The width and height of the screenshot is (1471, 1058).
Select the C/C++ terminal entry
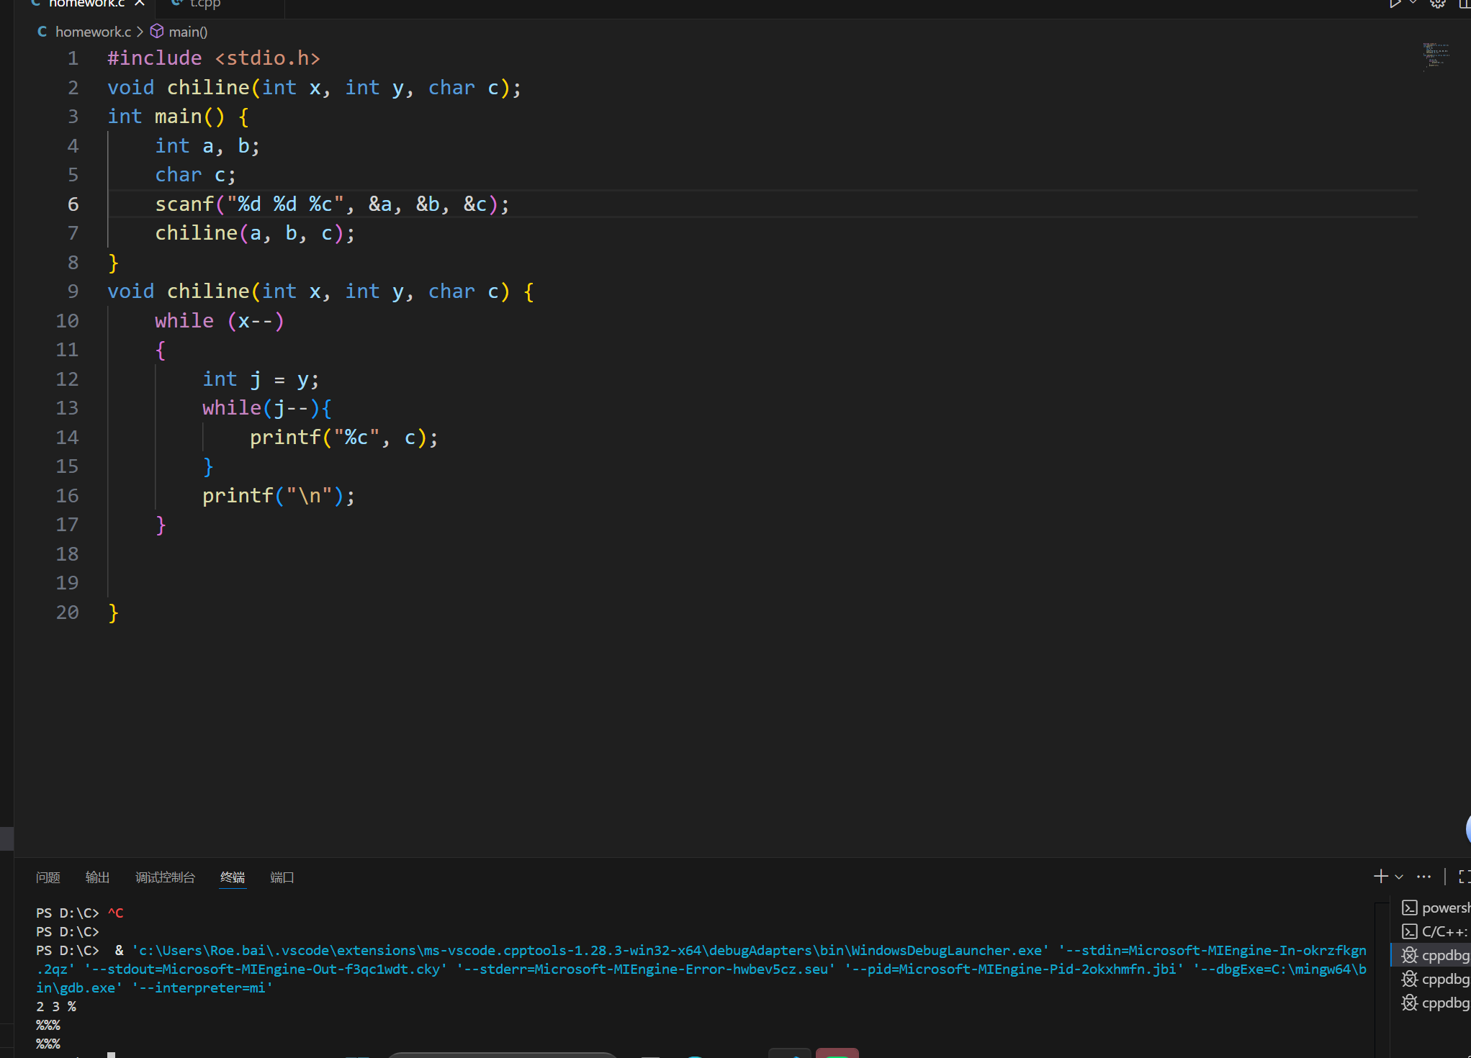coord(1436,932)
